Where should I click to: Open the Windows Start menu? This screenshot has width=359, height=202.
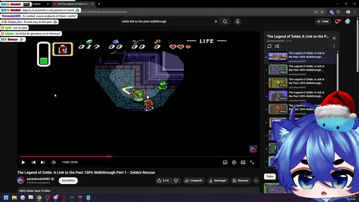tap(6, 198)
